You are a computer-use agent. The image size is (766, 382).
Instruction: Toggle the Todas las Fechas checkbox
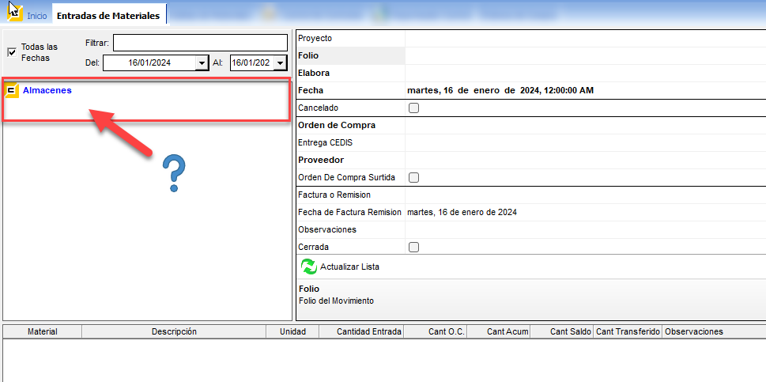12,52
